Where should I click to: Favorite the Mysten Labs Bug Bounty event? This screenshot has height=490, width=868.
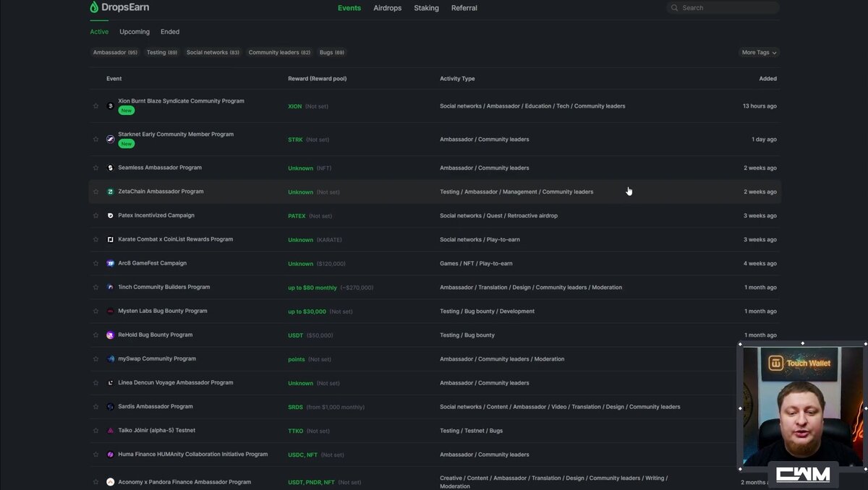pyautogui.click(x=95, y=311)
